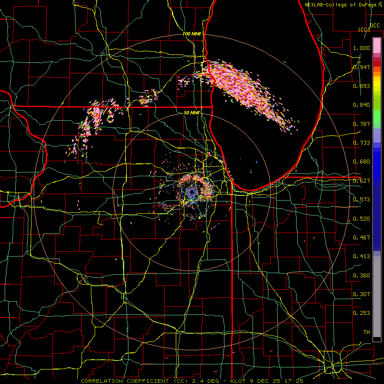
Task: Select the 0.733 legend value
Action: [361, 143]
